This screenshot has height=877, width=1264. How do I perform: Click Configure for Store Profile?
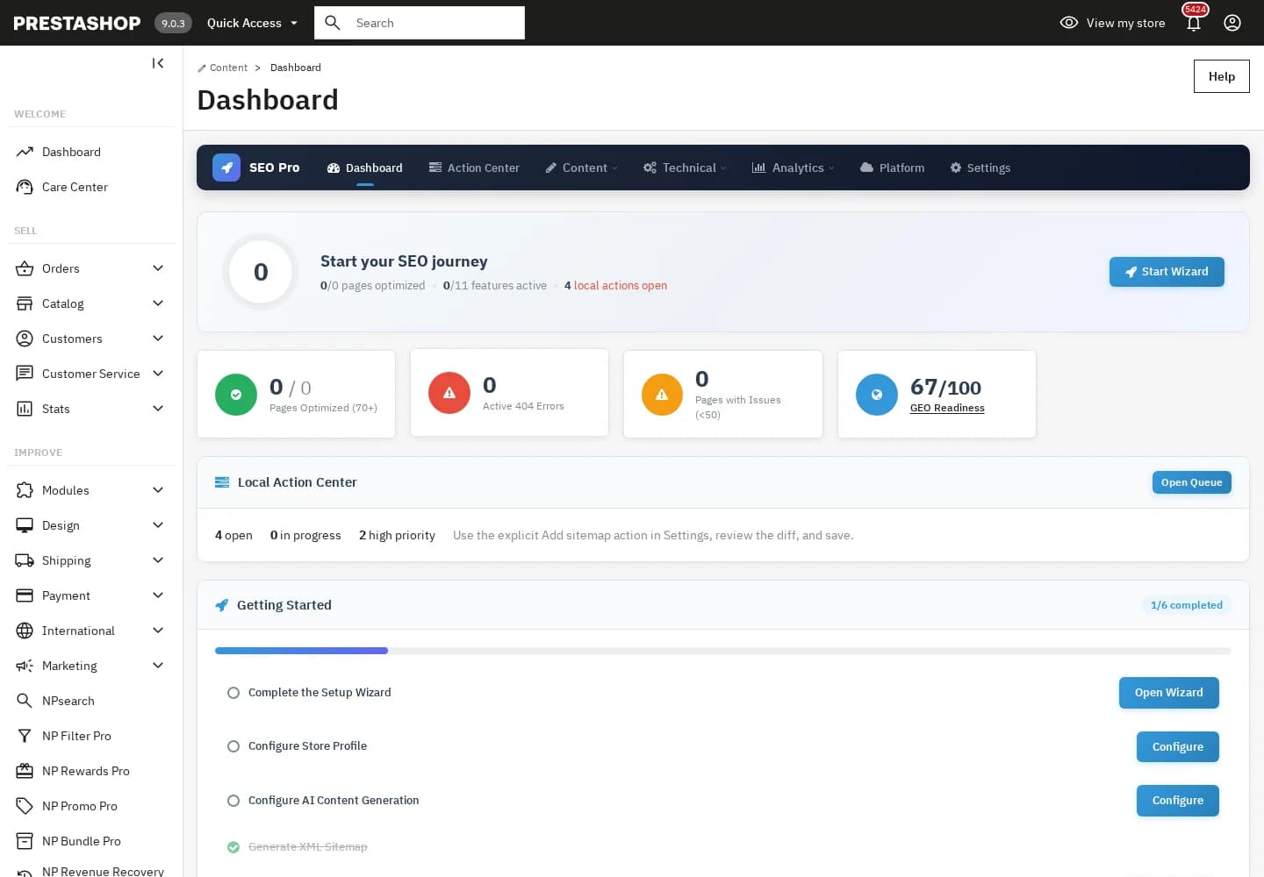click(1178, 747)
